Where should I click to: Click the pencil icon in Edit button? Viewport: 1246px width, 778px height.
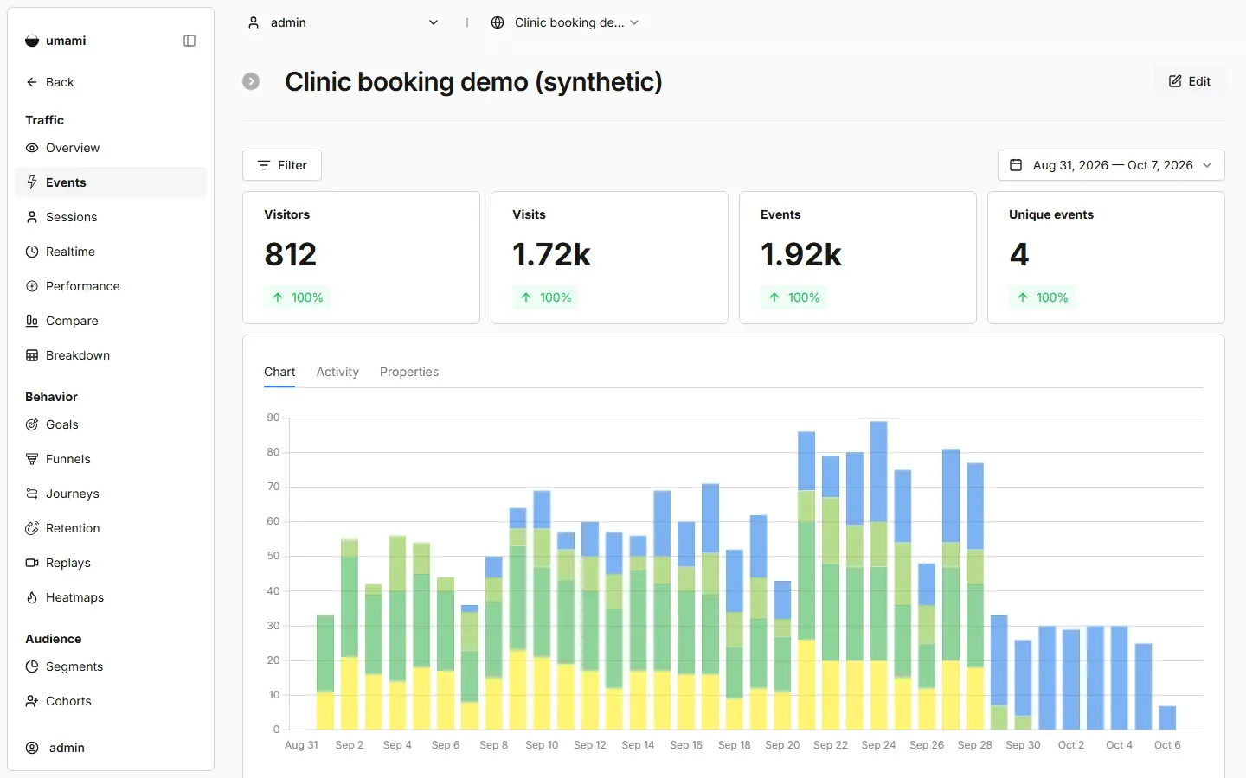point(1175,81)
